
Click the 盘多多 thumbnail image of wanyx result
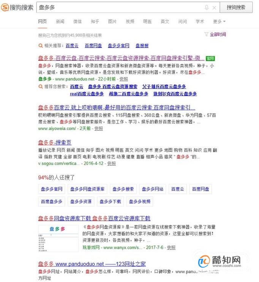coord(58,238)
